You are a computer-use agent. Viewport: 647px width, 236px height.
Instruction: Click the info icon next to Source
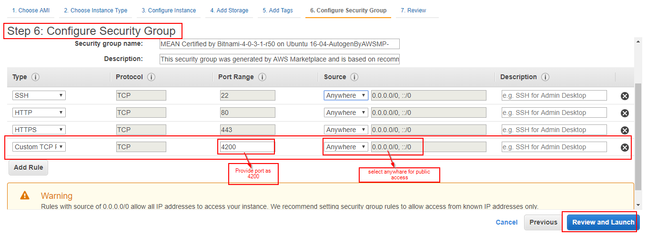[354, 77]
